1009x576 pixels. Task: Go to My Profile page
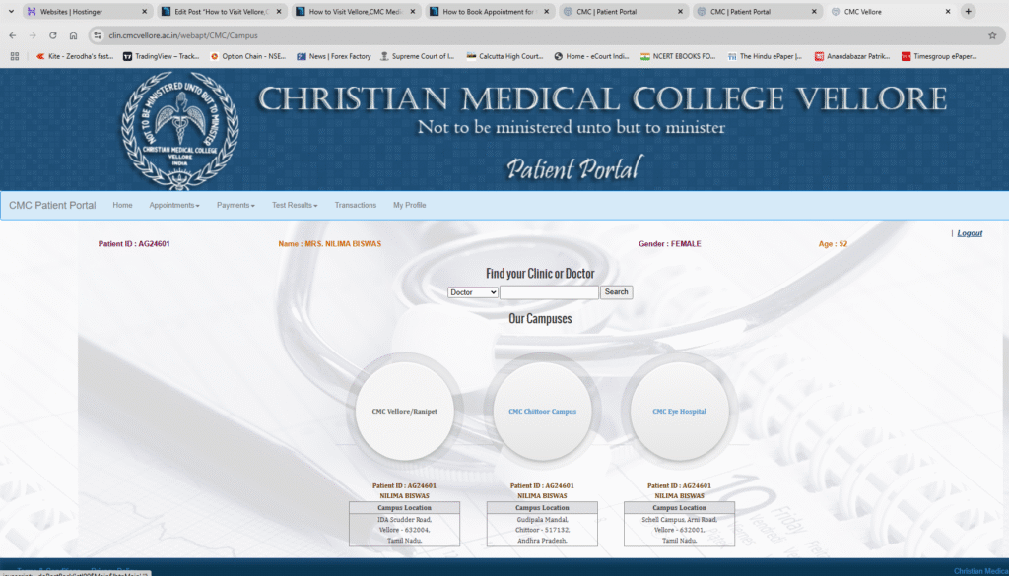pos(409,205)
